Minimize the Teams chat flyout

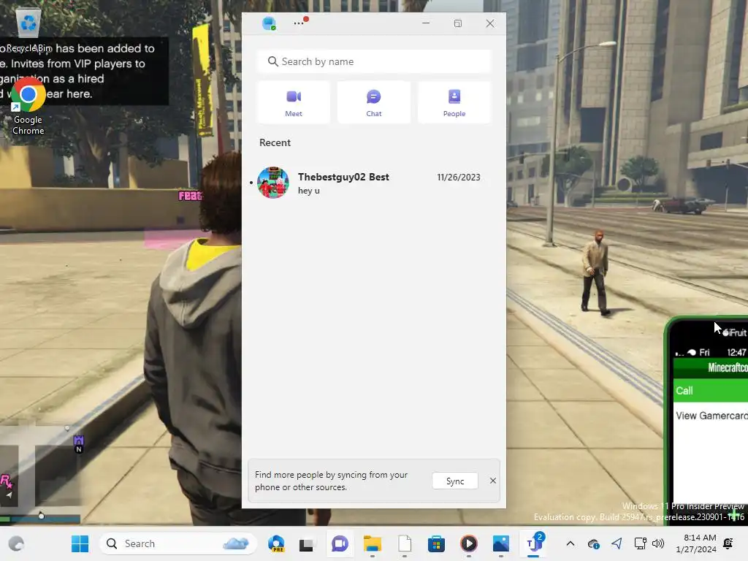point(426,23)
